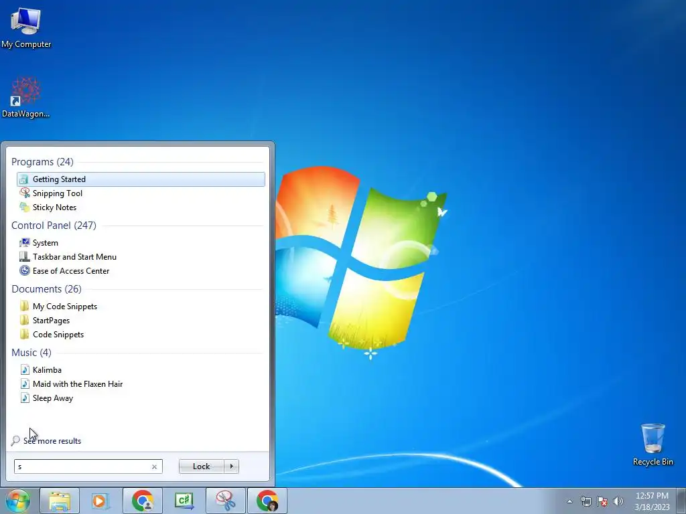686x514 pixels.
Task: Open C# application icon on taskbar
Action: click(184, 501)
